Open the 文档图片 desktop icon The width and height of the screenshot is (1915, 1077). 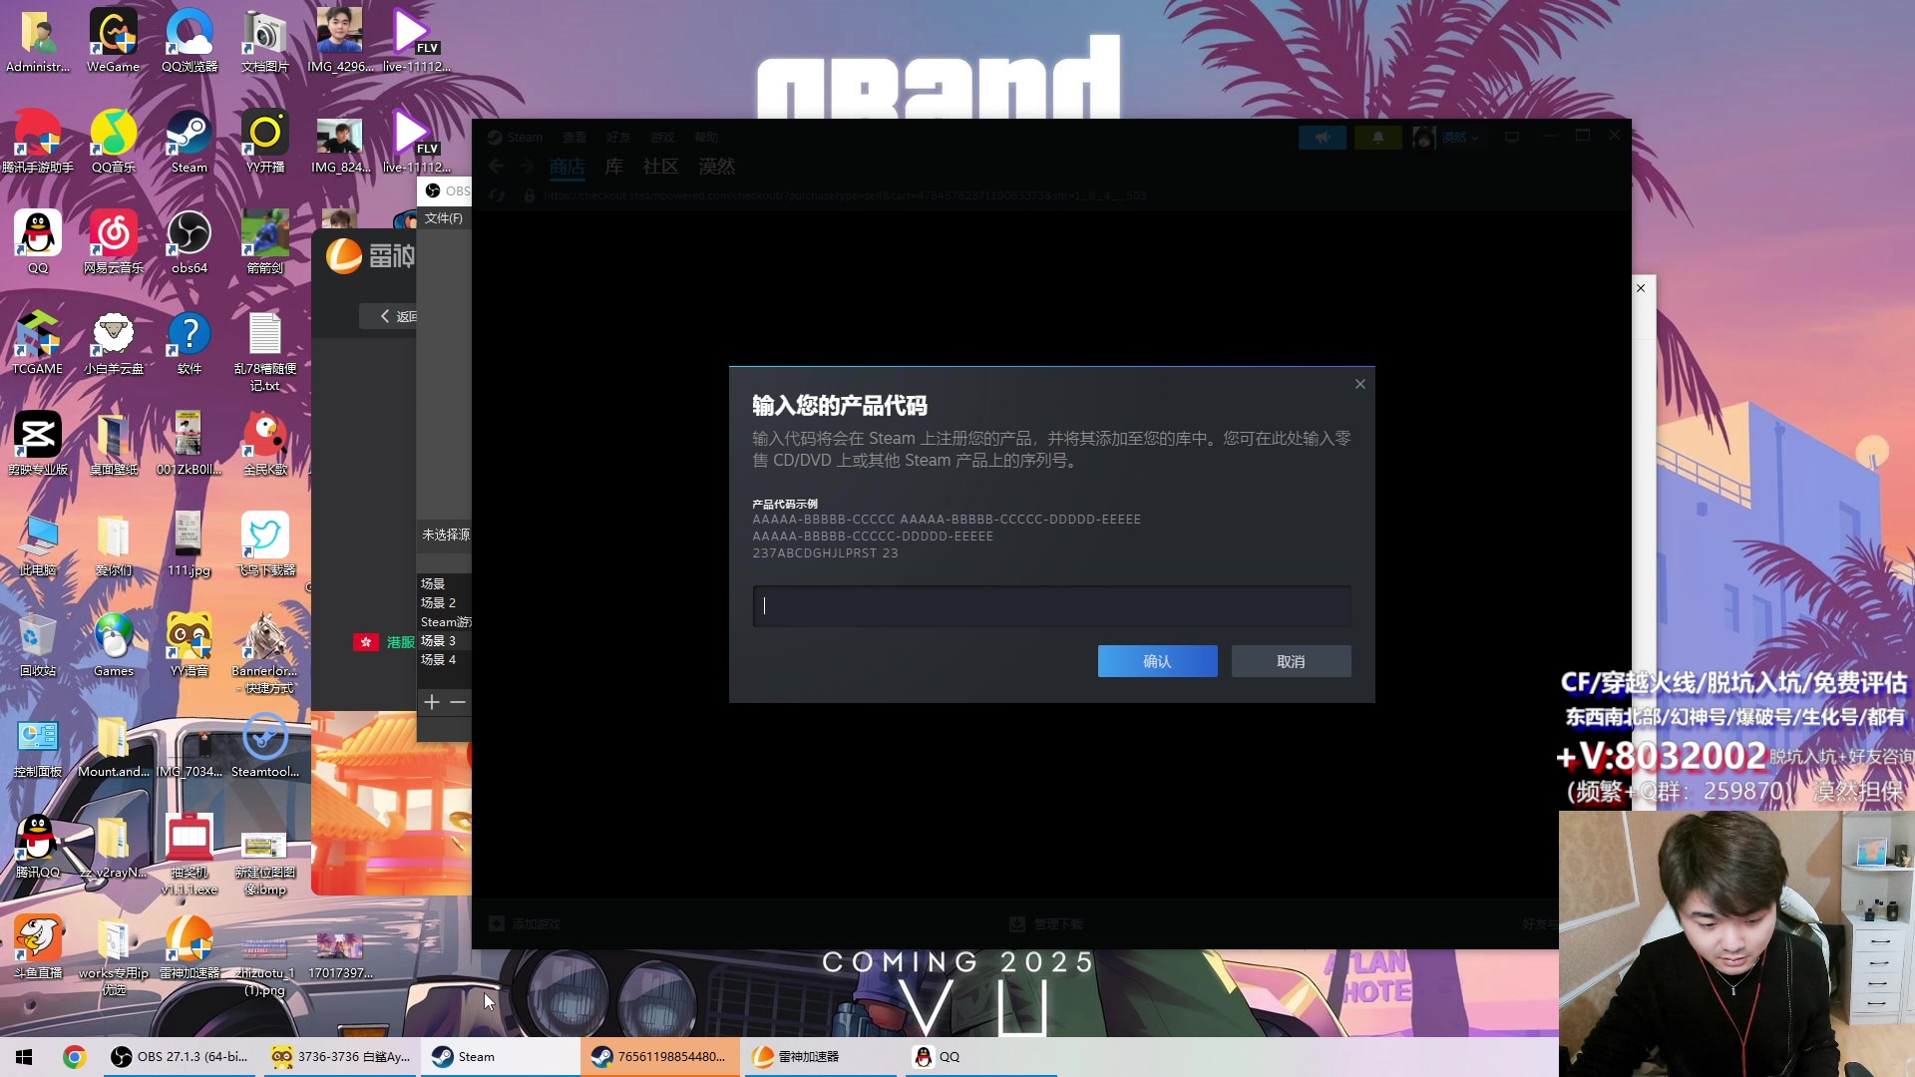point(265,40)
